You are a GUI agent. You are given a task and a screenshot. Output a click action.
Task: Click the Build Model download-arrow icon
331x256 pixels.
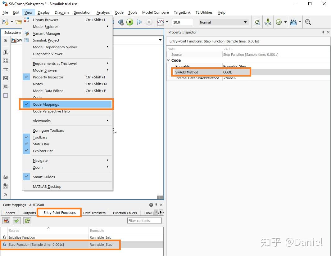click(x=268, y=22)
